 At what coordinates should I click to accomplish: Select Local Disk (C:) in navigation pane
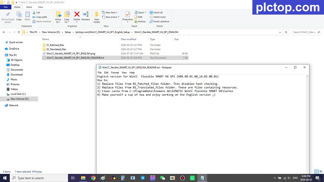tap(18, 94)
